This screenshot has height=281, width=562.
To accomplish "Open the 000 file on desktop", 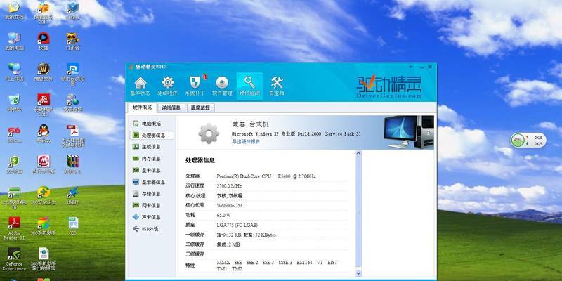I will 73,226.
